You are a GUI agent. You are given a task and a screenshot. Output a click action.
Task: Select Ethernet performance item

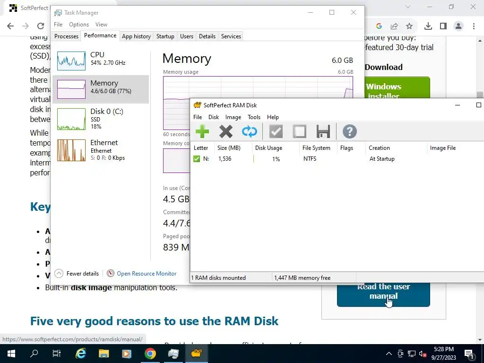tap(101, 150)
